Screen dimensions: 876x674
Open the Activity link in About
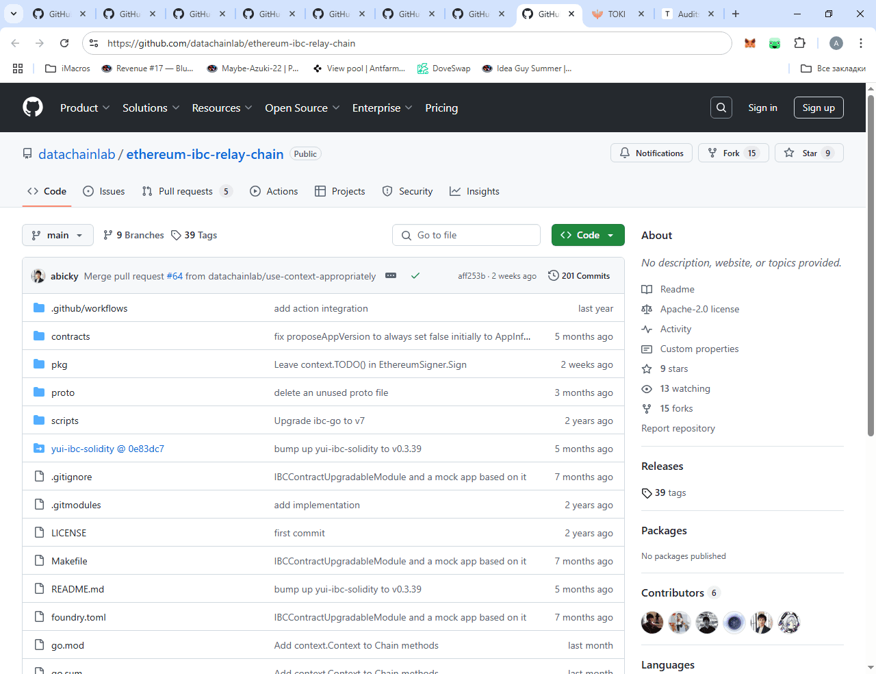(x=675, y=329)
